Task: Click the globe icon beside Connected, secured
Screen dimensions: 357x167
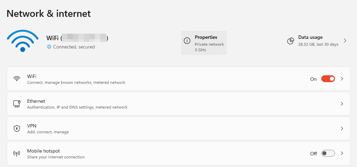Action: coord(49,47)
